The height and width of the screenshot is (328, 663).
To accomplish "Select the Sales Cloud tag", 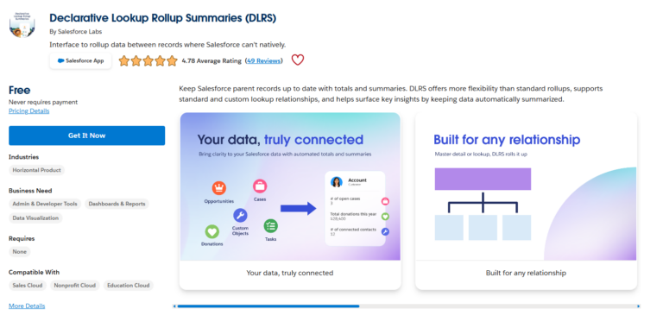I will coord(28,286).
